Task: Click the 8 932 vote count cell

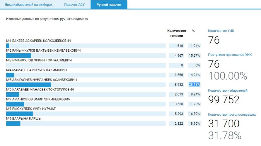Action: tap(178, 85)
